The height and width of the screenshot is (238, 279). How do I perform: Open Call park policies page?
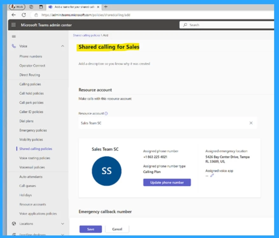pyautogui.click(x=31, y=102)
